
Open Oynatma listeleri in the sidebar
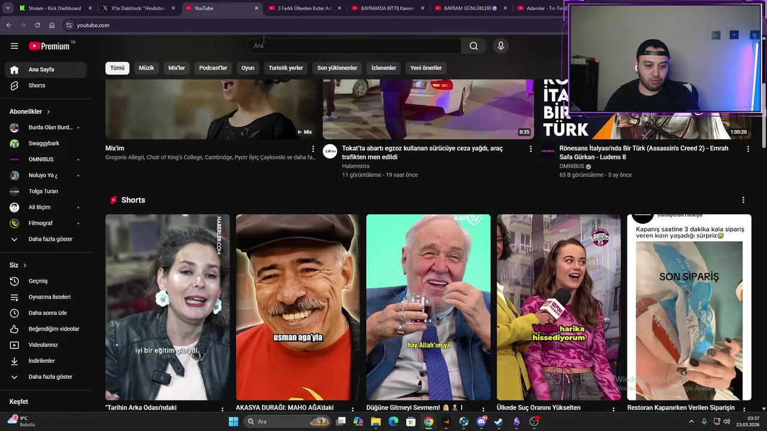click(x=46, y=297)
